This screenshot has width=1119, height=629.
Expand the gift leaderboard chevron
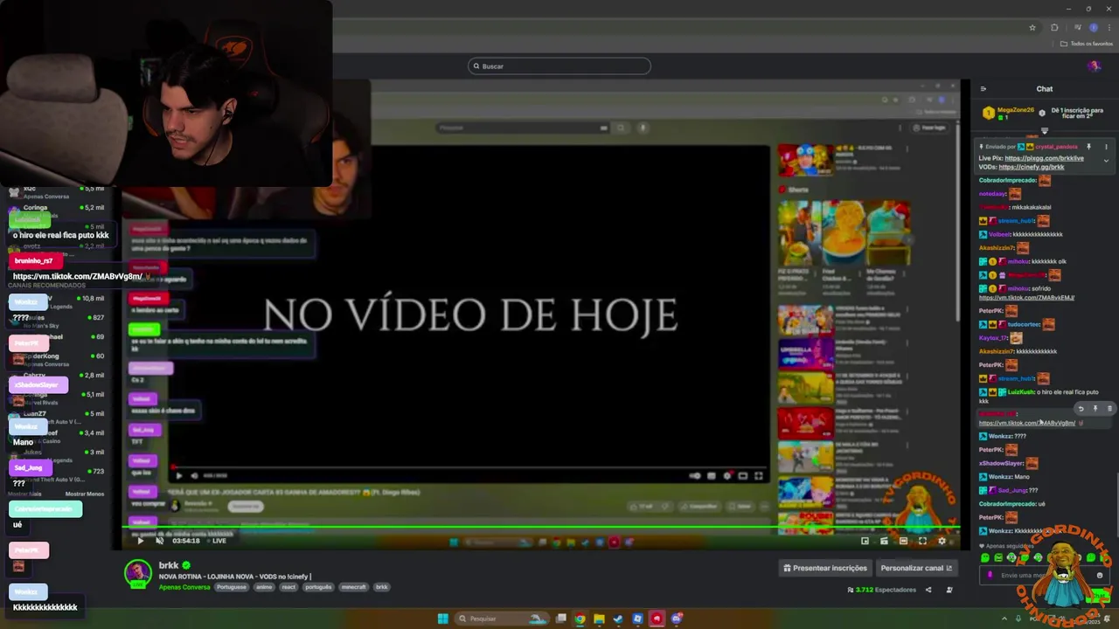point(1044,131)
